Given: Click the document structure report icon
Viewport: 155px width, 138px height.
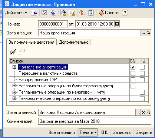Looking at the screenshot, I should pos(91,13).
